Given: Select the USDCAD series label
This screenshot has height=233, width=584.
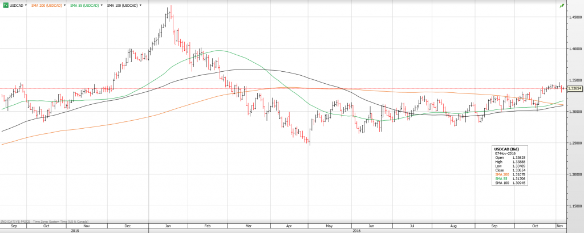Looking at the screenshot, I should pos(15,5).
